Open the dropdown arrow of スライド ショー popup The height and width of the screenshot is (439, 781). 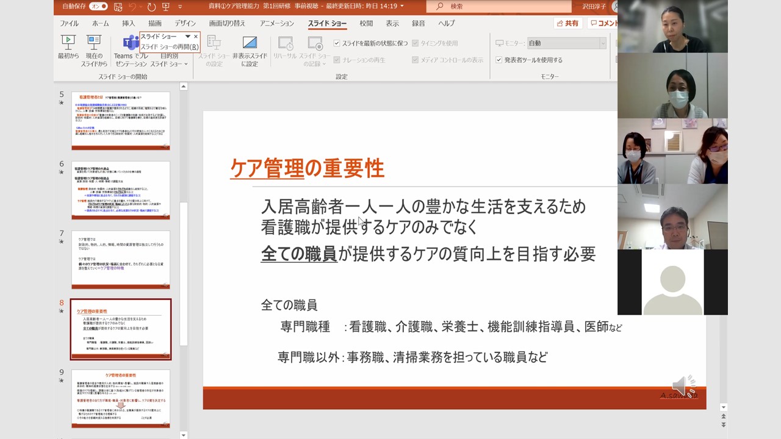(187, 37)
